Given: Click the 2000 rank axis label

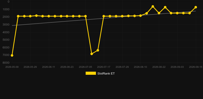Looking at the screenshot, I should point(6,17).
